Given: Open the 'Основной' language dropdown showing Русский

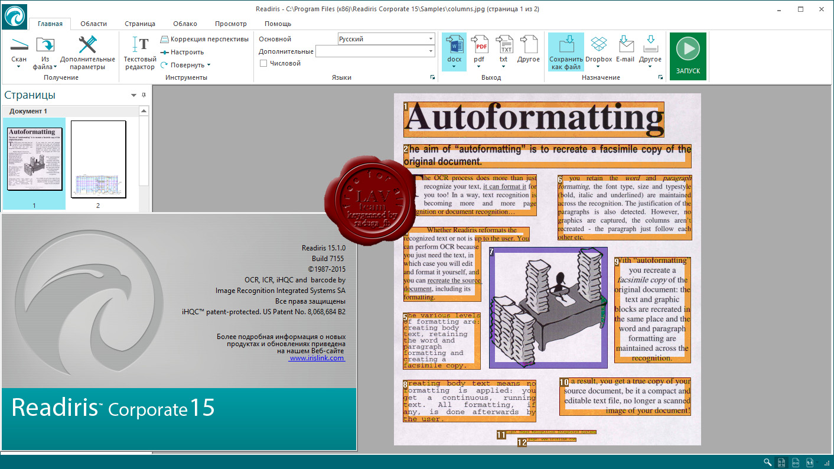Looking at the screenshot, I should (386, 39).
